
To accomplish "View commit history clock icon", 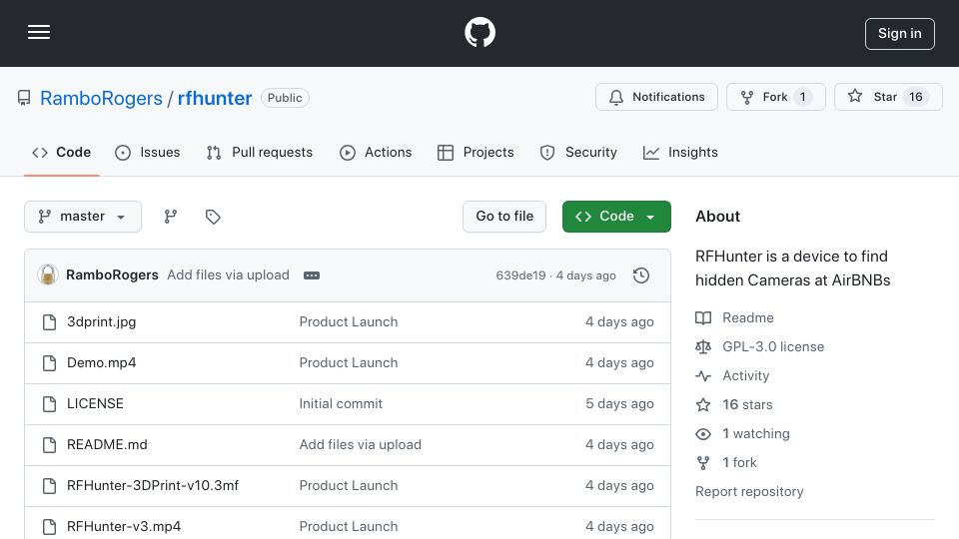I will pyautogui.click(x=641, y=275).
